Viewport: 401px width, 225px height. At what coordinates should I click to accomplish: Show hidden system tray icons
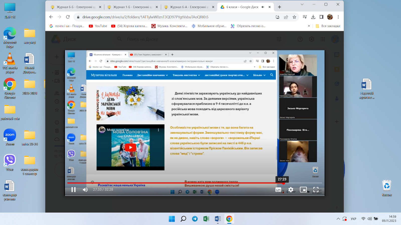338,219
